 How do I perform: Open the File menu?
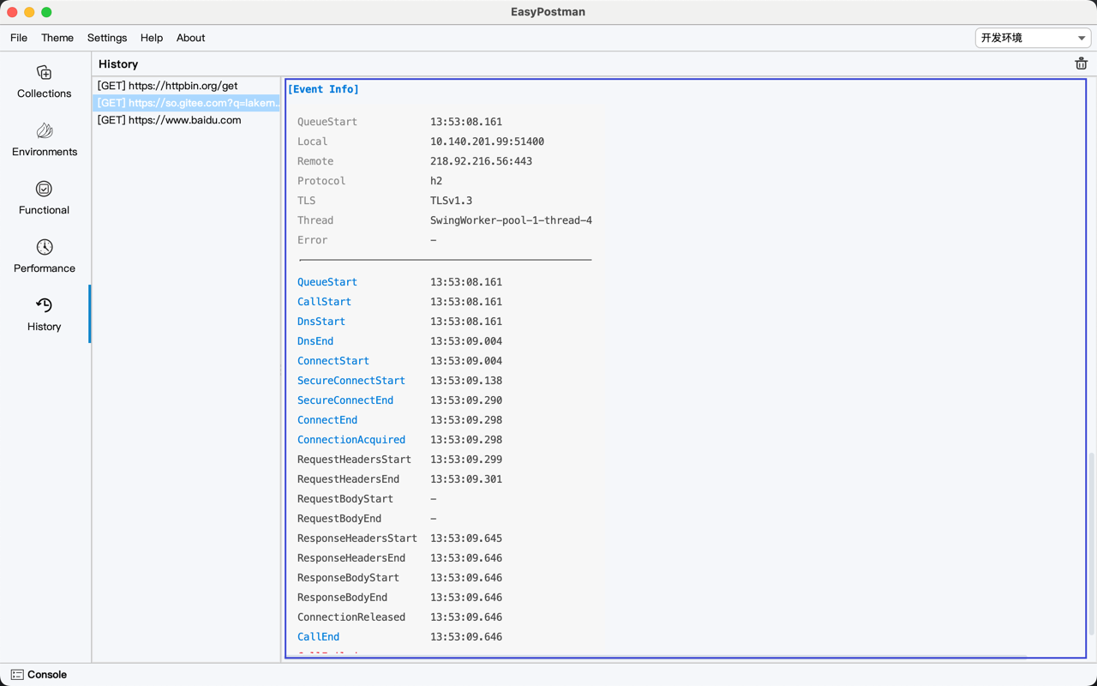(x=19, y=38)
